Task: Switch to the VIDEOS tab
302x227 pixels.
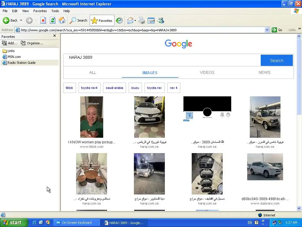Action: [207, 73]
